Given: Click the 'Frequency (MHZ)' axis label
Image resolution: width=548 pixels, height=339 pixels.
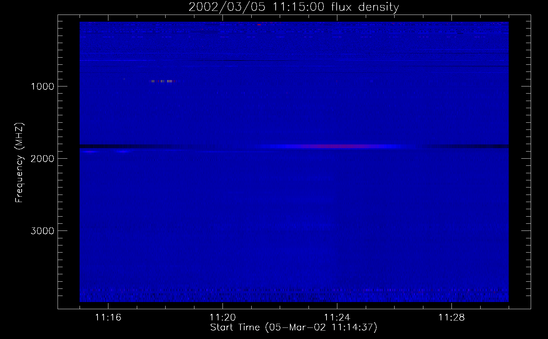Looking at the screenshot, I should tap(19, 163).
